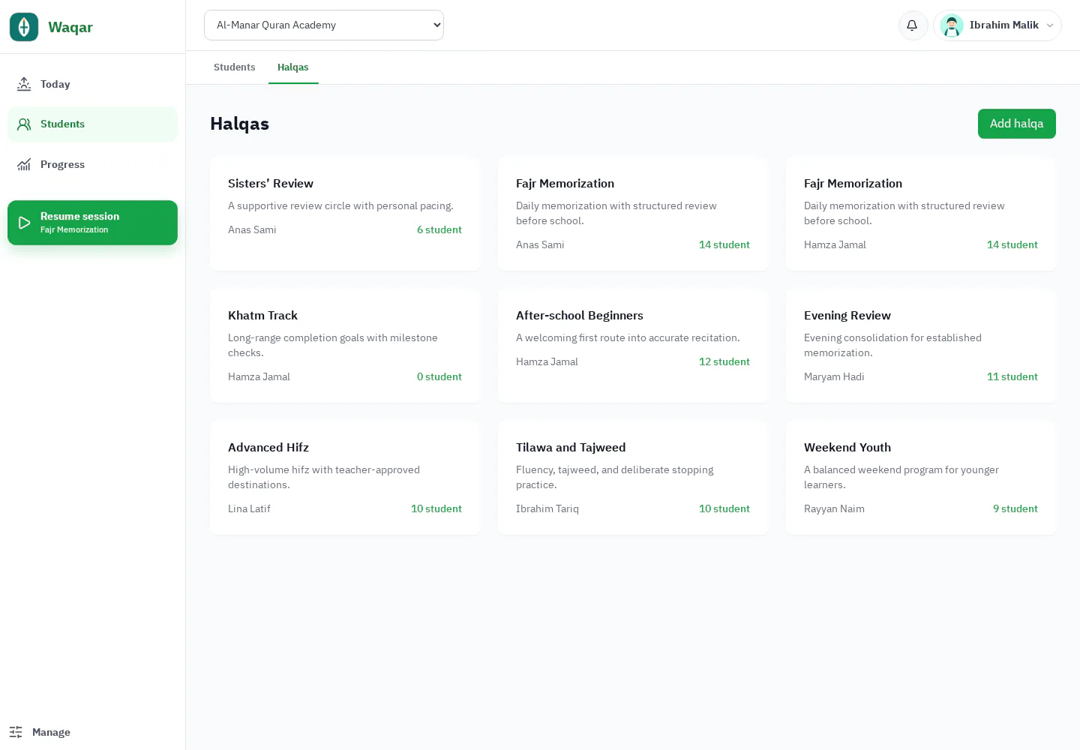Open Progress in the sidebar
This screenshot has width=1080, height=750.
coord(93,164)
